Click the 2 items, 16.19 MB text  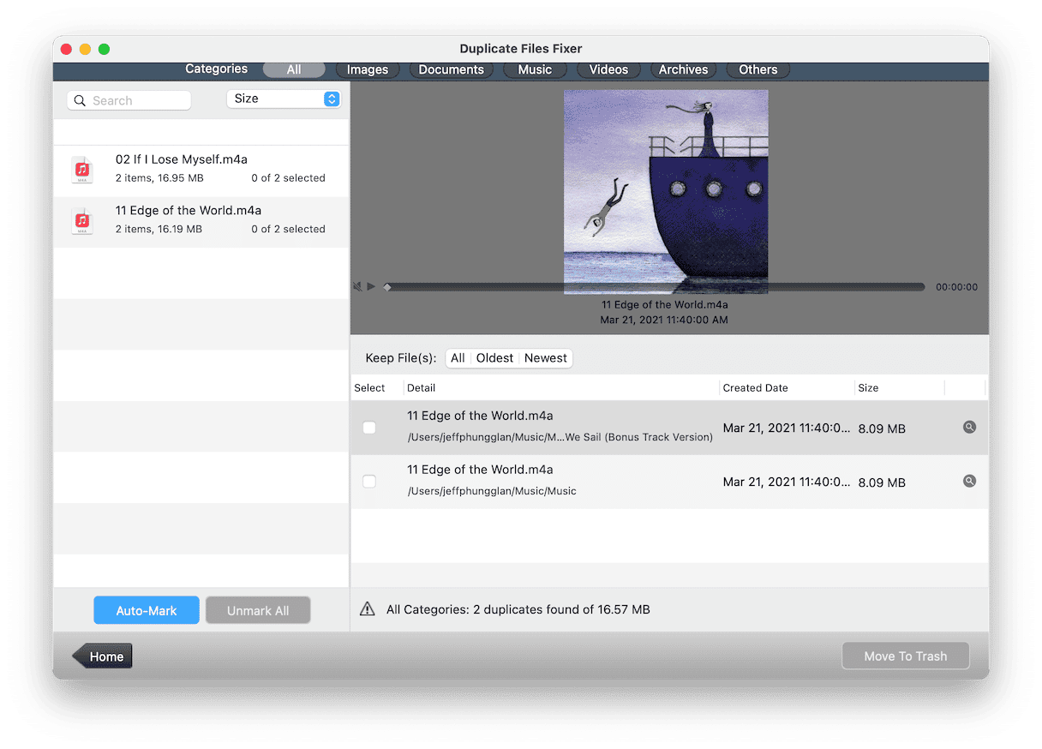pyautogui.click(x=159, y=230)
